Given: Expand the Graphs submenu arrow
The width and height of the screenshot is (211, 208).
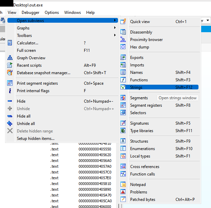Looking at the screenshot, I should pyautogui.click(x=115, y=28).
